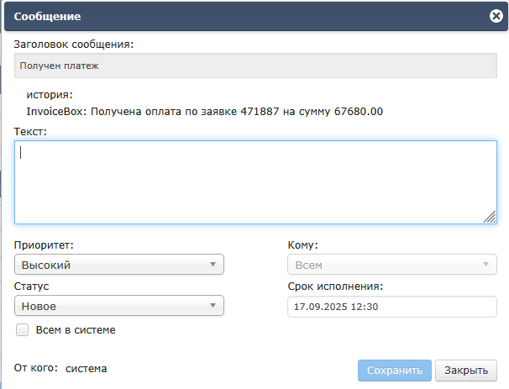
Task: Click the InvoiceBox history entry text
Action: [205, 111]
